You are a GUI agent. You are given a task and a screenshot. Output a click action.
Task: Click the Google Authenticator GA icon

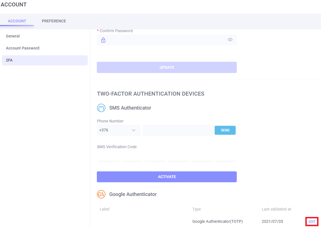coord(101,194)
